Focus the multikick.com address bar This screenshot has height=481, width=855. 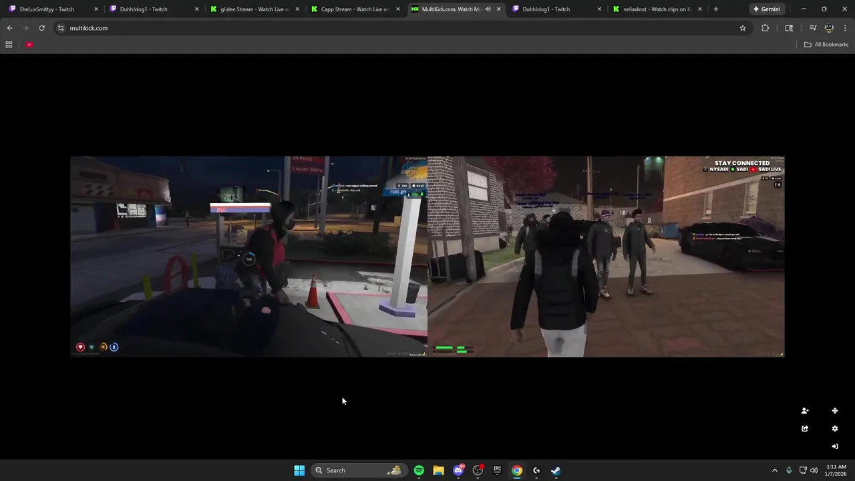(401, 28)
